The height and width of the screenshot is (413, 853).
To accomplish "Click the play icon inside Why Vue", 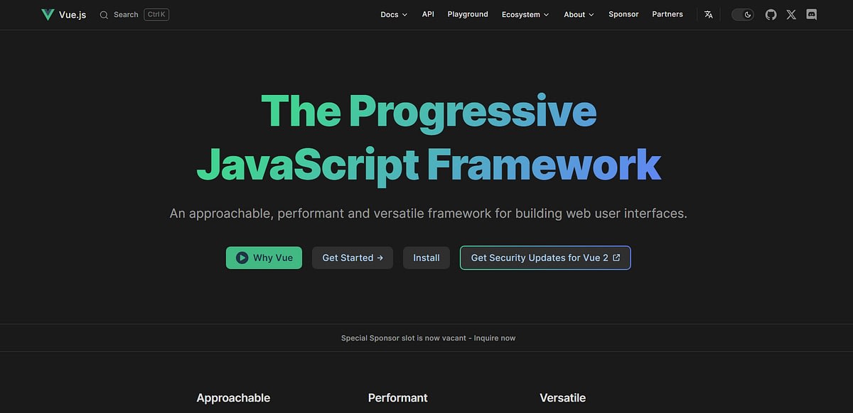I will coord(242,258).
